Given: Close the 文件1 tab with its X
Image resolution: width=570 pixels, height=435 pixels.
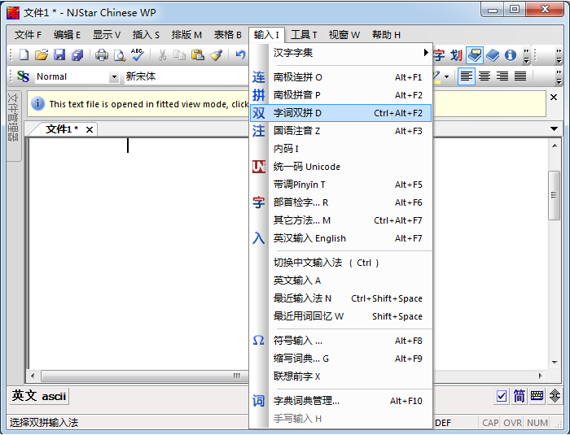Looking at the screenshot, I should pyautogui.click(x=90, y=129).
